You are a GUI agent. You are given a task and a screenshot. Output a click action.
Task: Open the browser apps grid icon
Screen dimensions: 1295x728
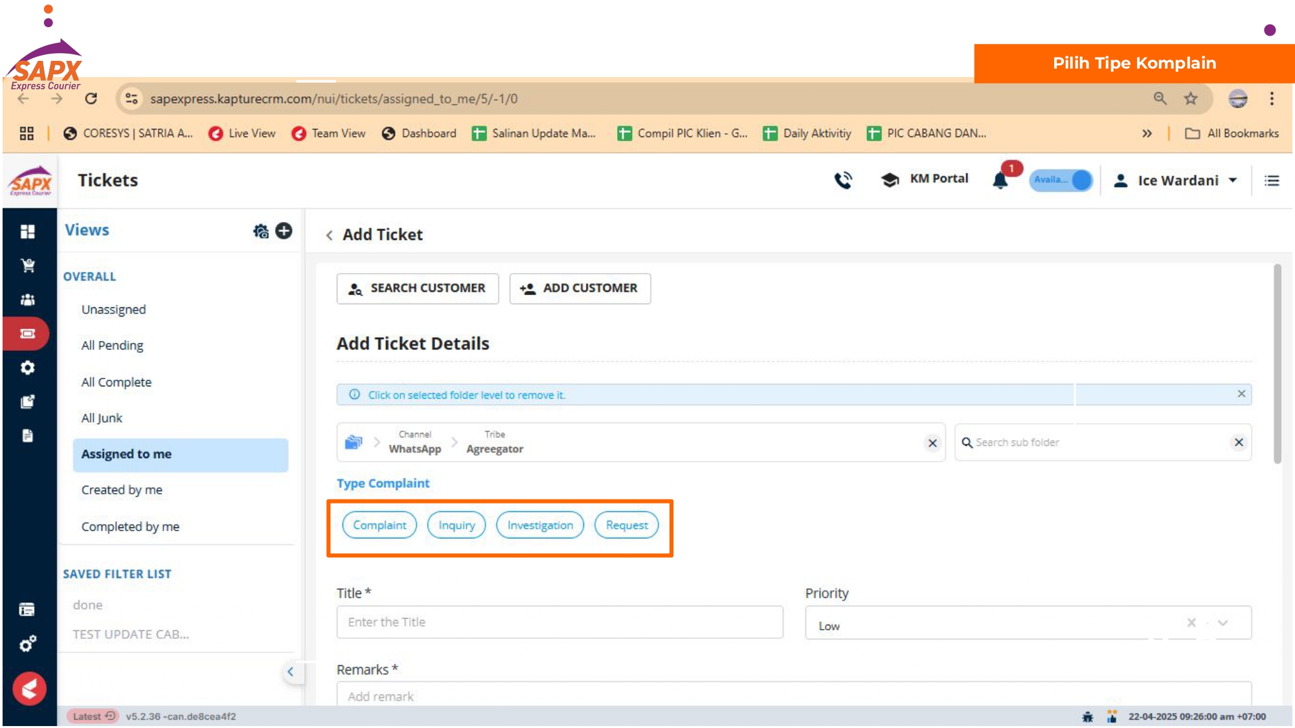tap(27, 133)
